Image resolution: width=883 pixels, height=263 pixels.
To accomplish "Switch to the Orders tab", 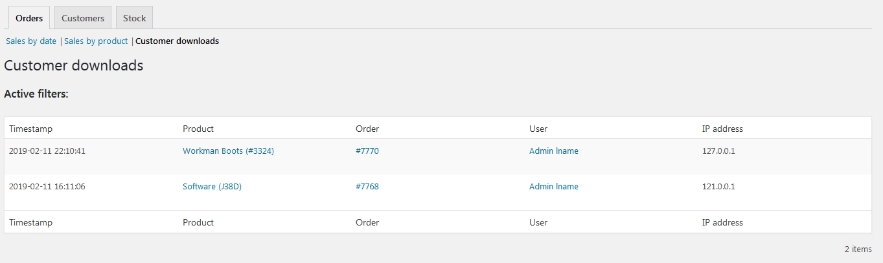I will tap(29, 18).
